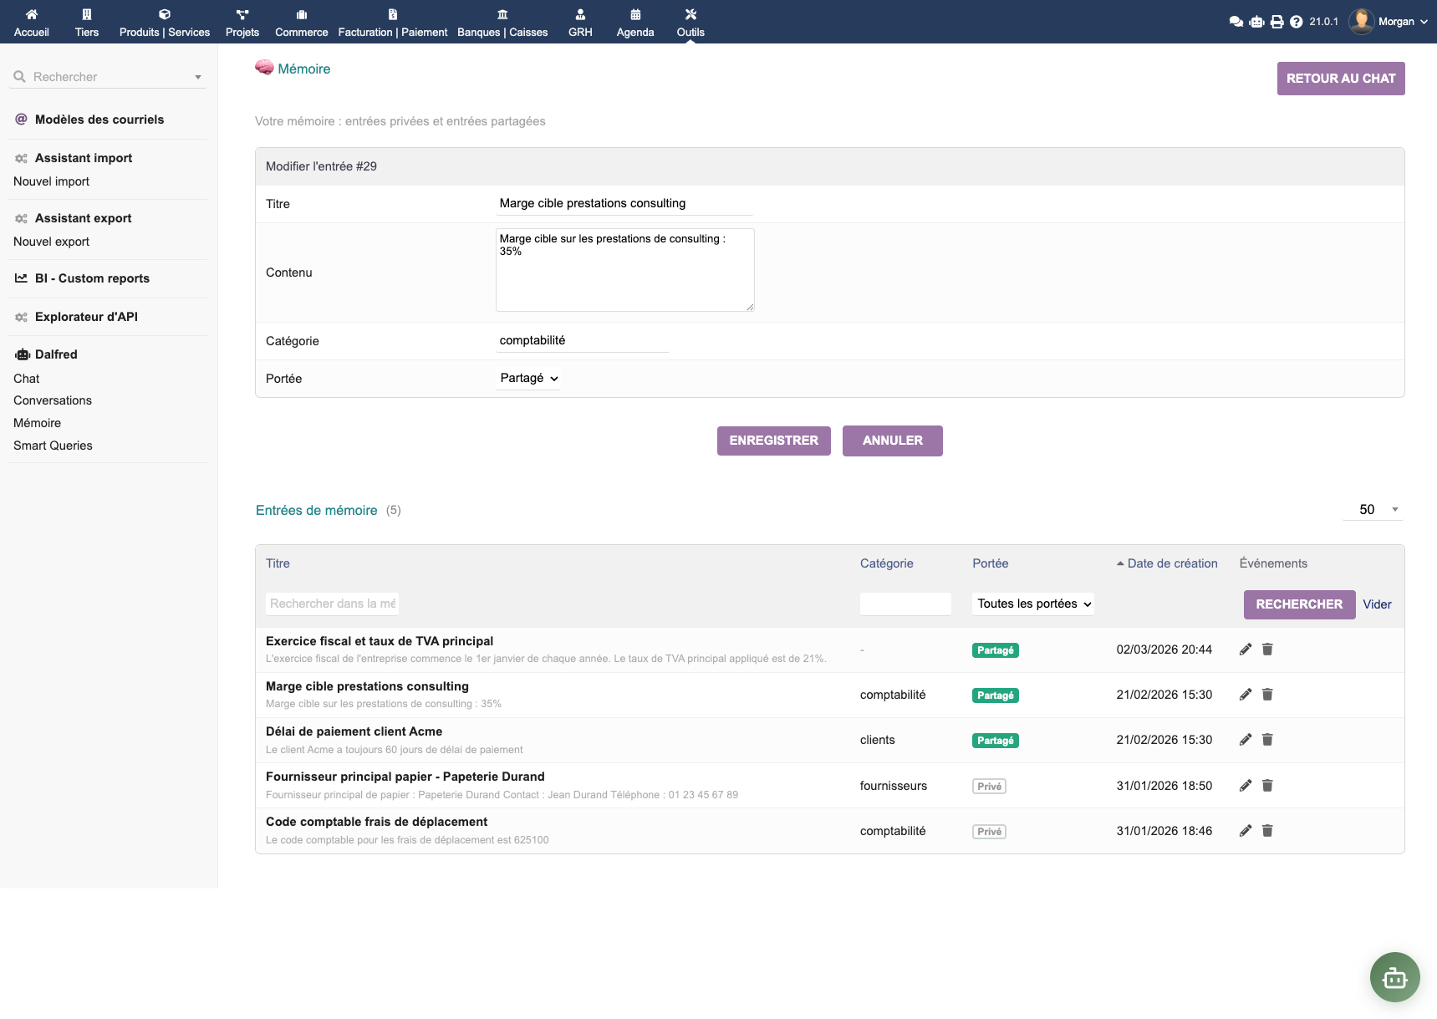
Task: Edit the Fournisseur principal papier entry
Action: pos(1245,786)
